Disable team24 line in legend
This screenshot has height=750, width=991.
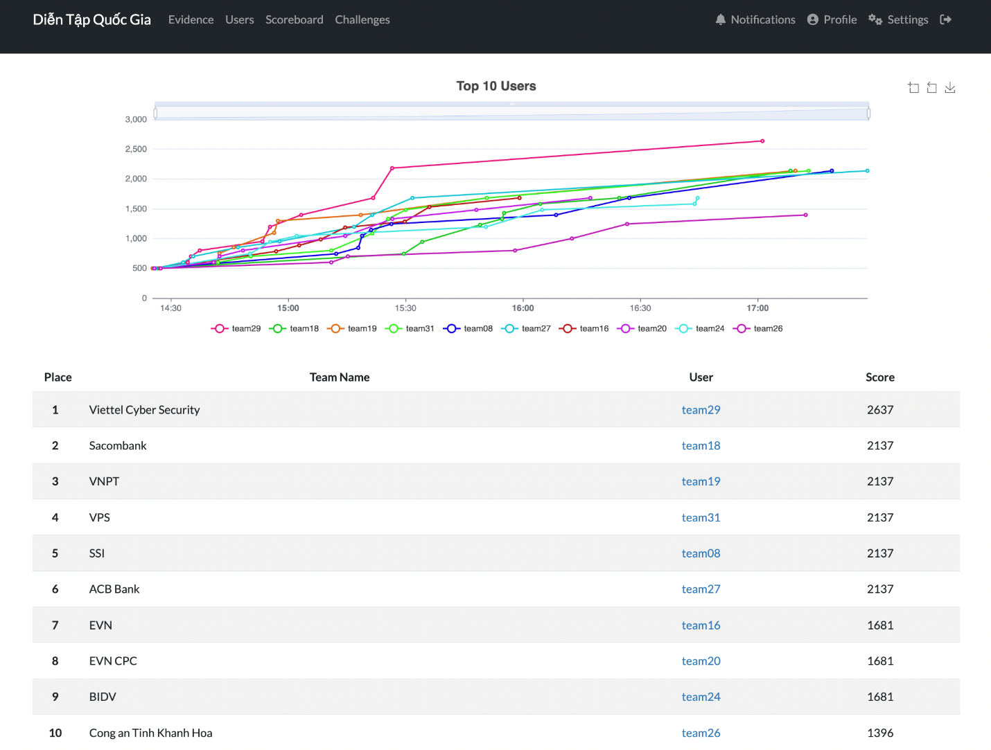tap(701, 328)
